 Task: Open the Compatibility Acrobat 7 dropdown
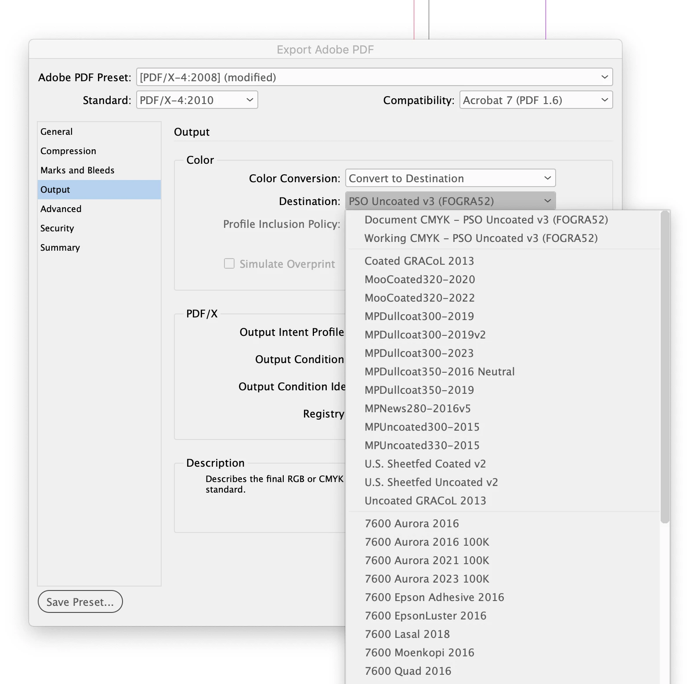pos(536,100)
